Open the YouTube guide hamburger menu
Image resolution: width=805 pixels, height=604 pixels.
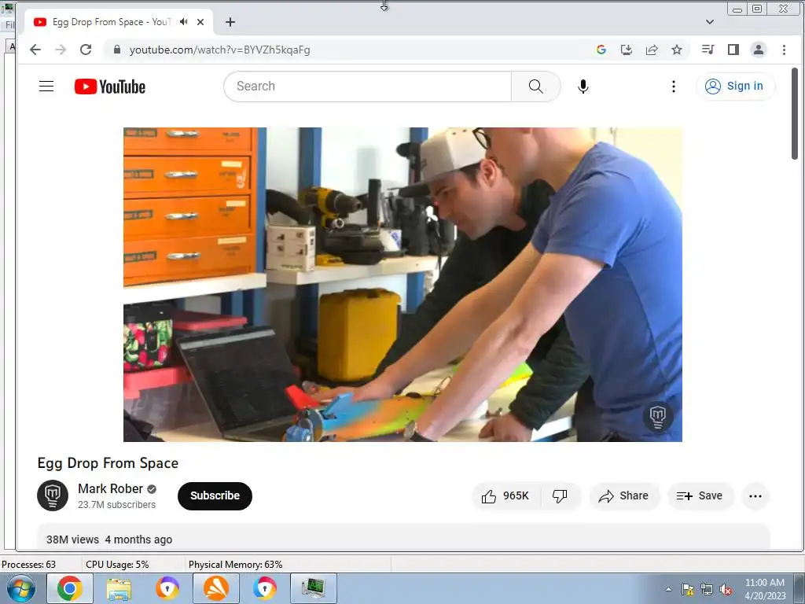(46, 87)
